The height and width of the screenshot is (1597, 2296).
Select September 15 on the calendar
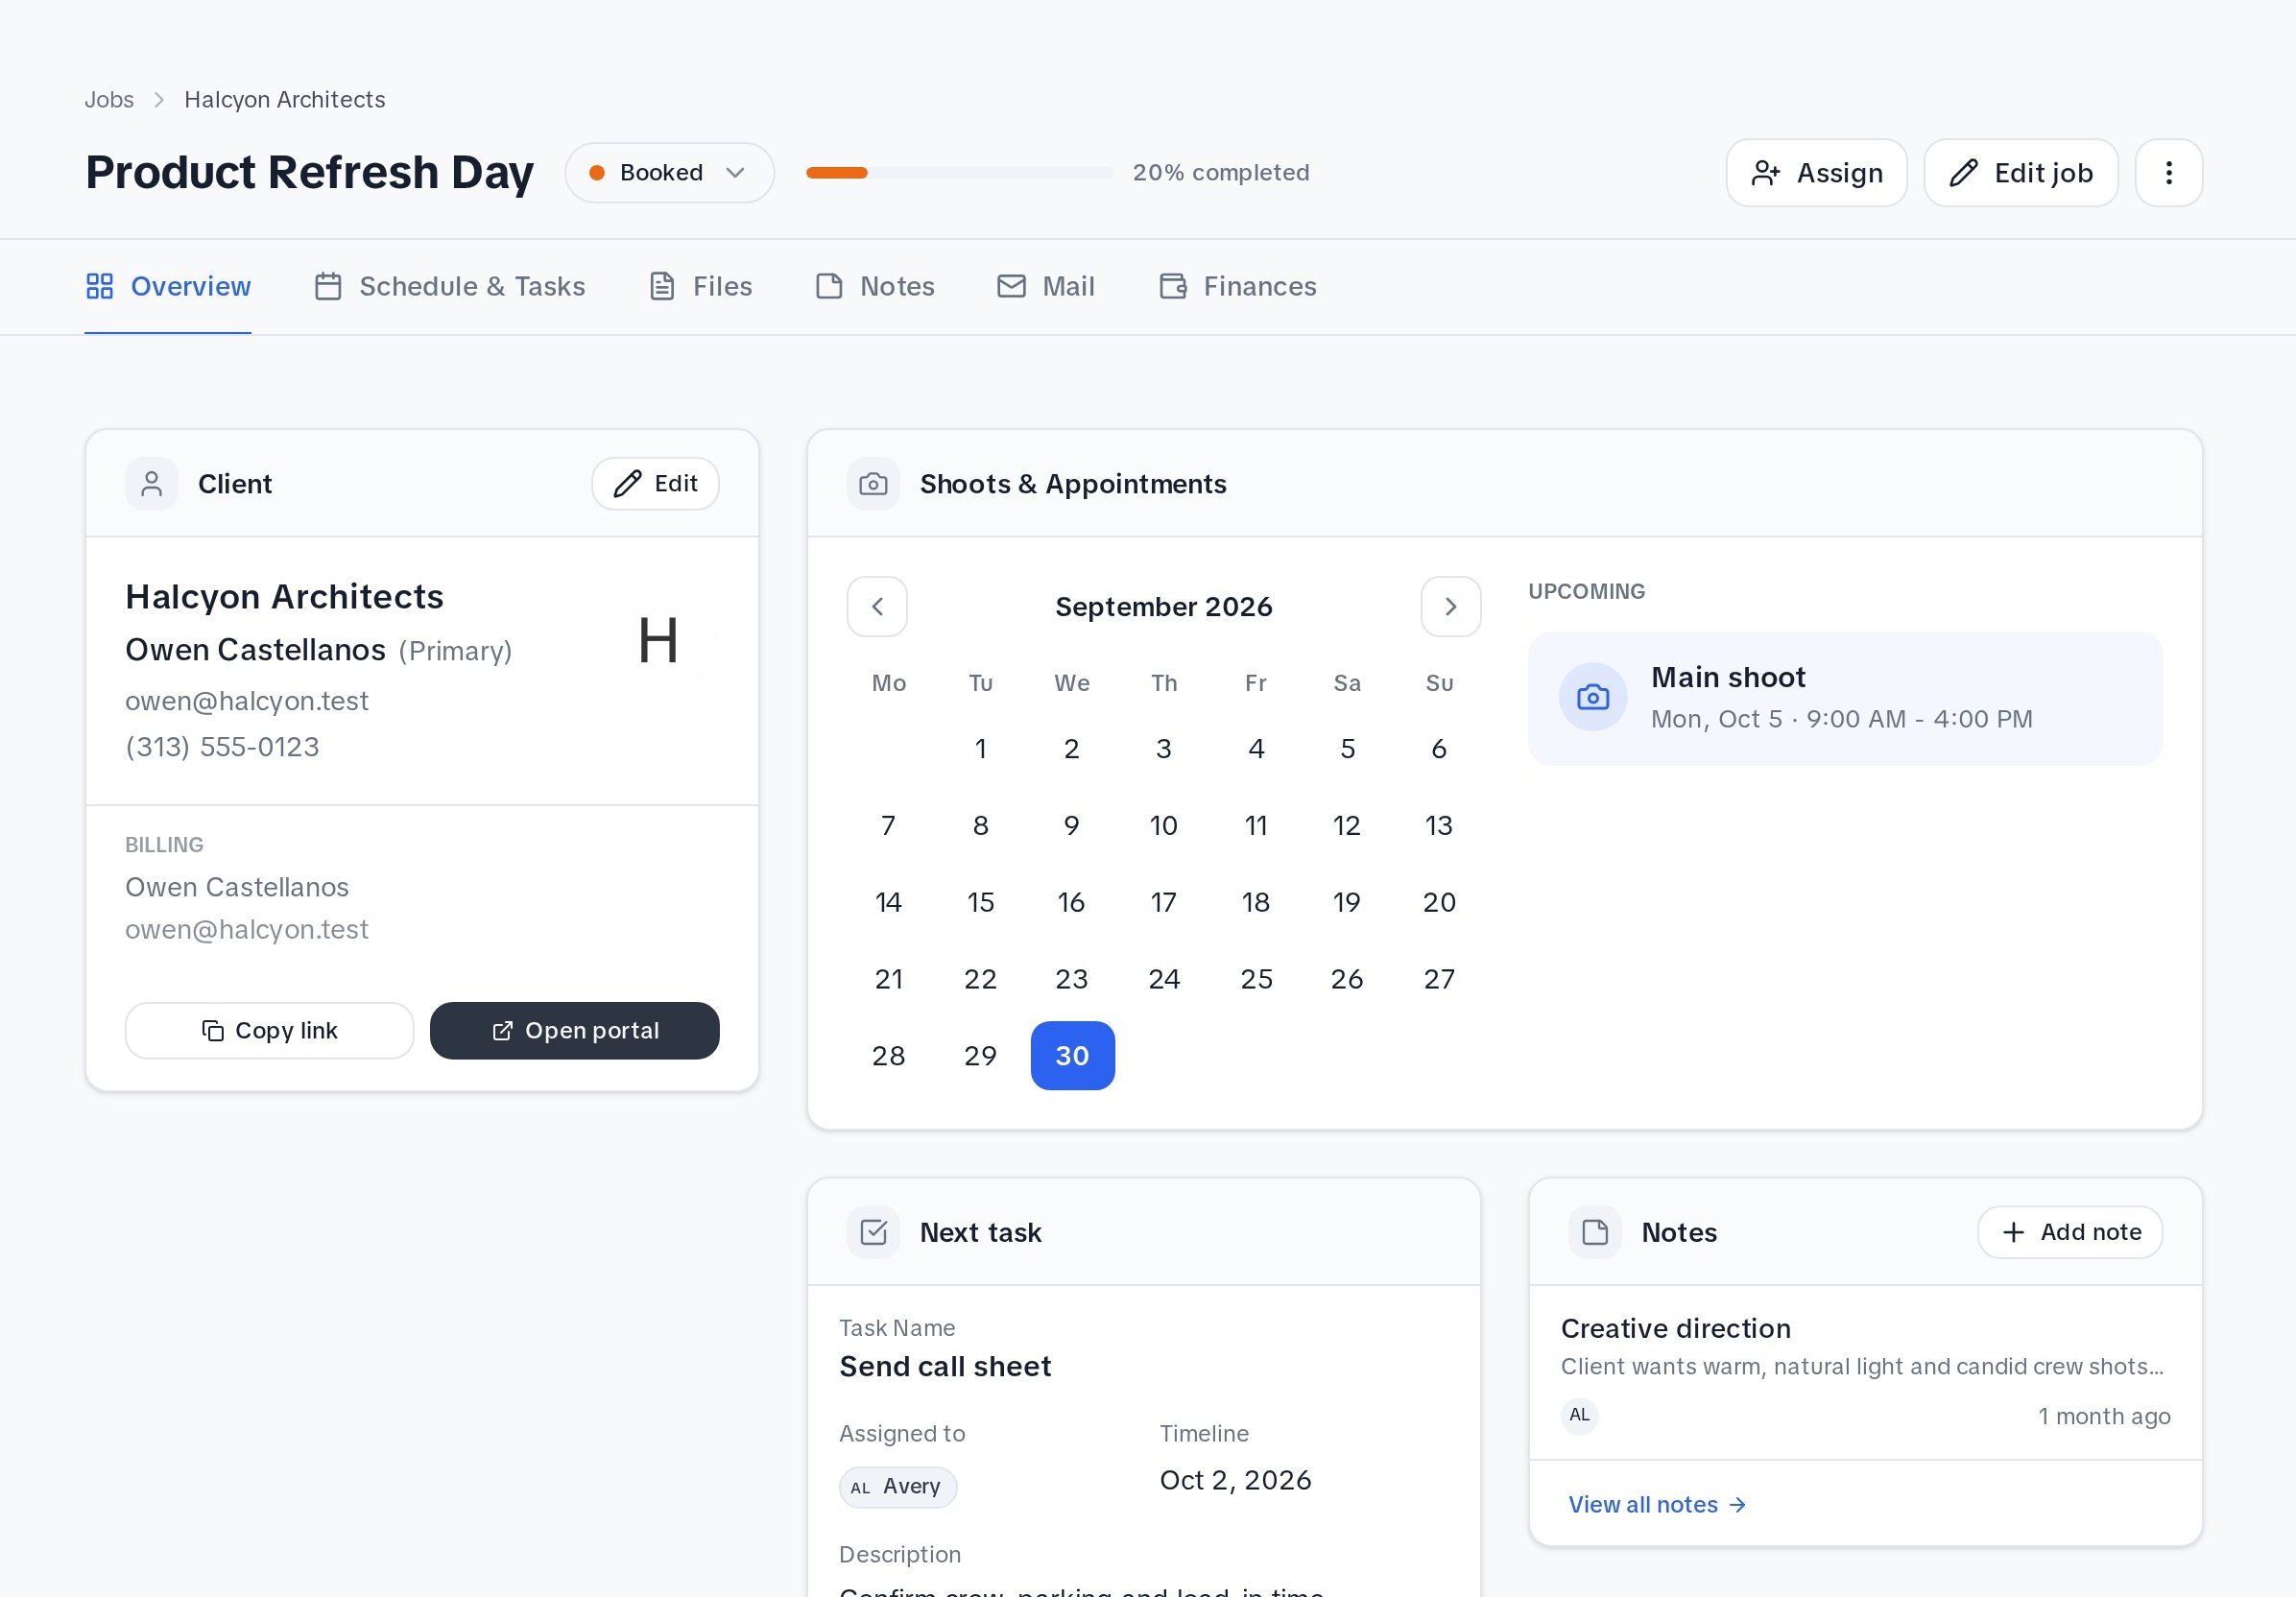(x=980, y=902)
